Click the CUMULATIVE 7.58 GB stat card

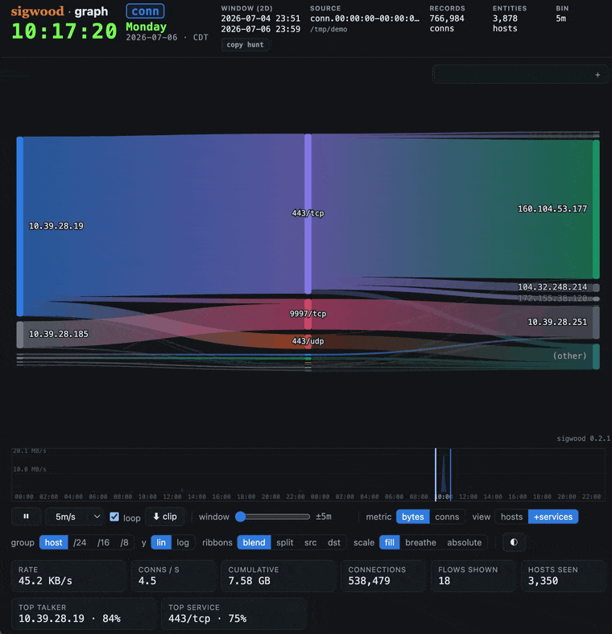click(278, 576)
